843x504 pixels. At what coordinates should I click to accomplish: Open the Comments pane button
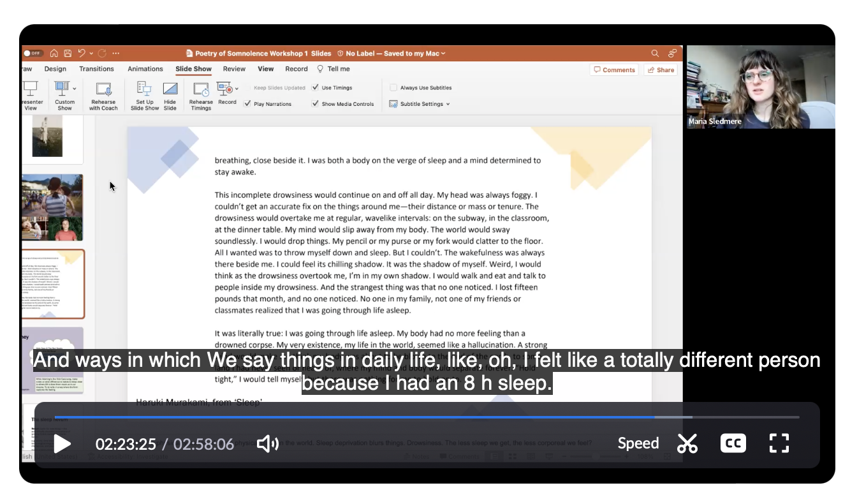tap(614, 70)
